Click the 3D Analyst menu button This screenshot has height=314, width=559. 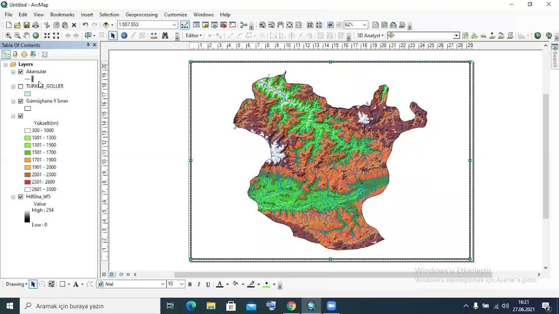(x=370, y=36)
